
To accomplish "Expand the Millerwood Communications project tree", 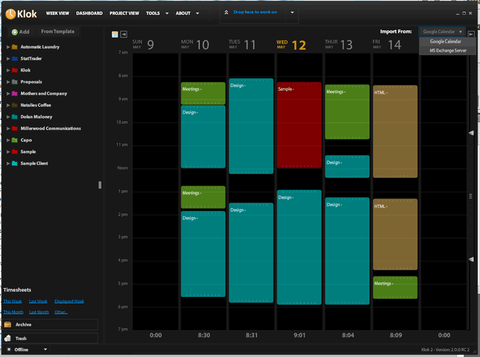I will click(8, 129).
